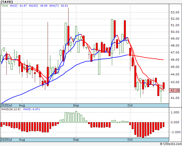Click the MA(50) value 45.99

(44, 6)
